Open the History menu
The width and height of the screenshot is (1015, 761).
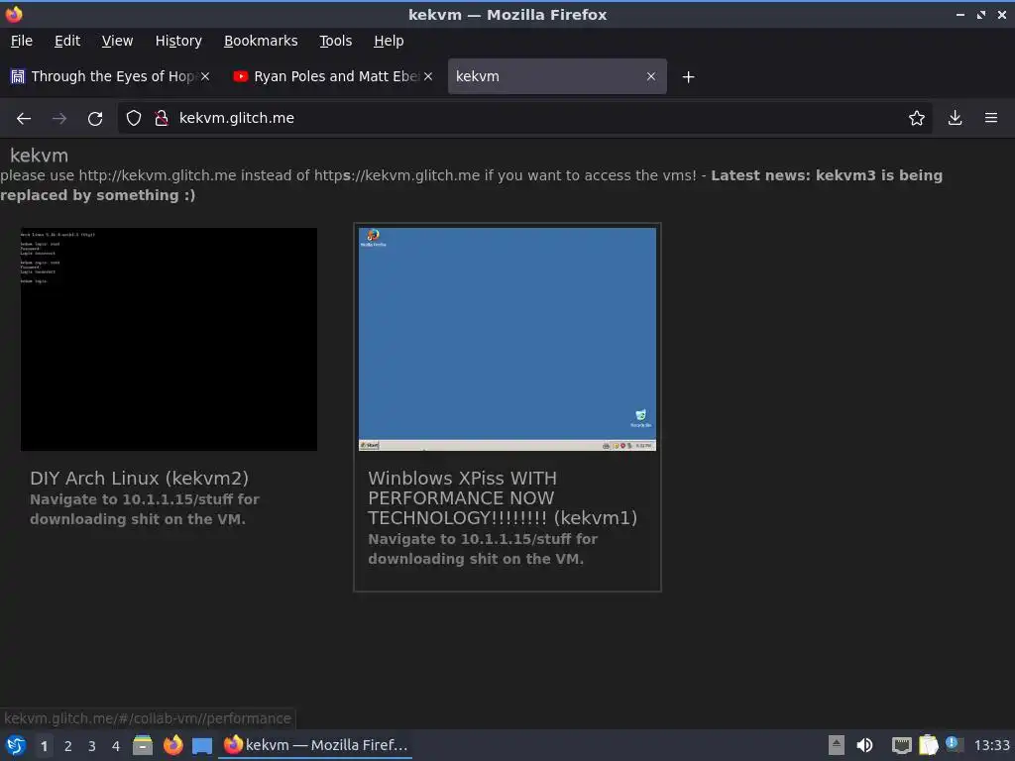pos(178,41)
